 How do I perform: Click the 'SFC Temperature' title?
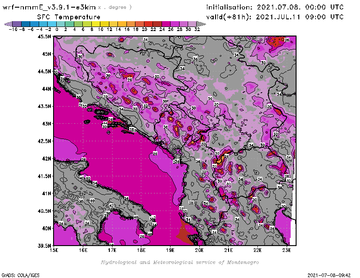pyautogui.click(x=69, y=17)
